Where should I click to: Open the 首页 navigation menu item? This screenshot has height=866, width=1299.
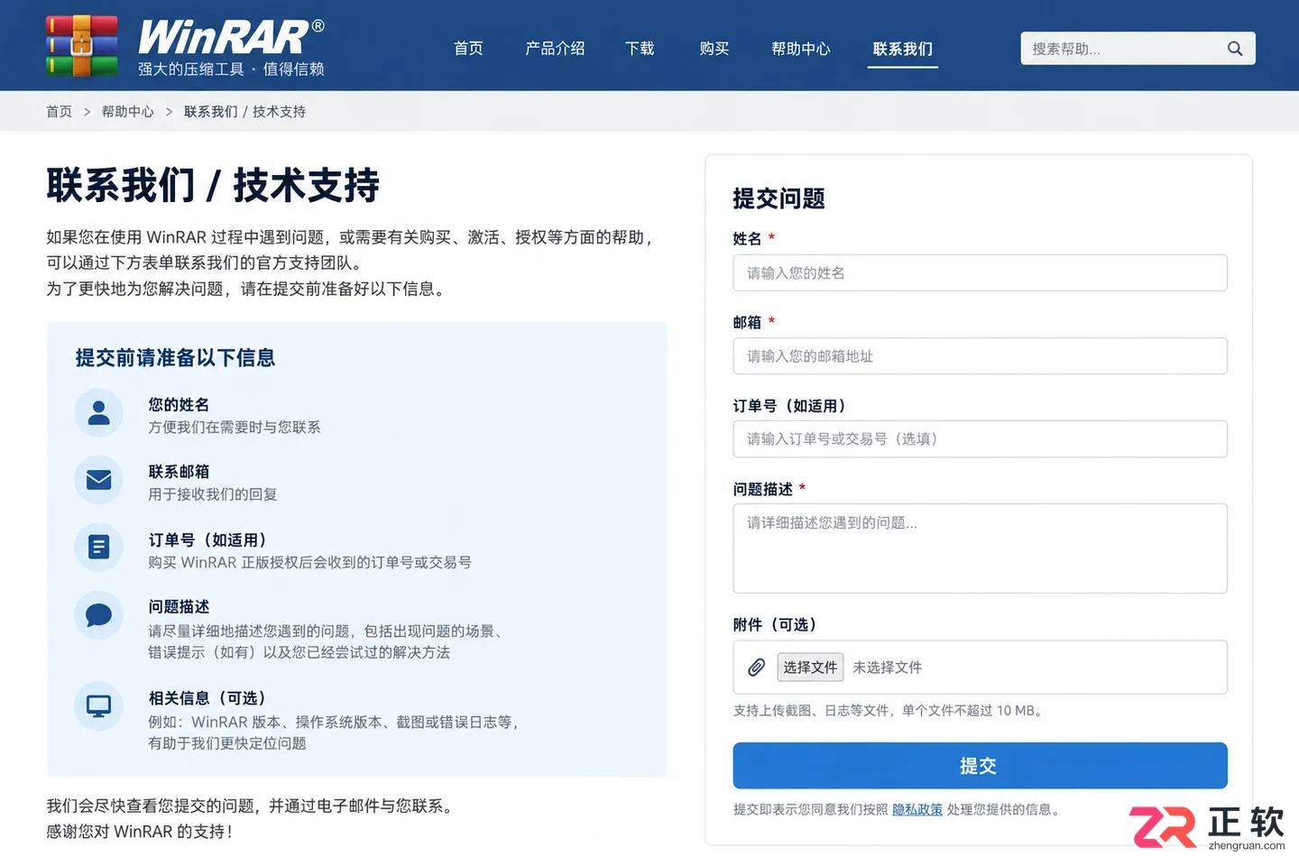[468, 49]
